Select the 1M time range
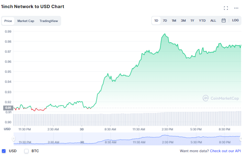Image resolution: width=245 pixels, height=158 pixels. click(174, 21)
